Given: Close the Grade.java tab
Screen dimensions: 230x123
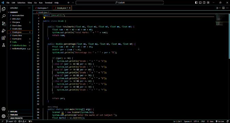Looking at the screenshot, I should pos(70,8).
